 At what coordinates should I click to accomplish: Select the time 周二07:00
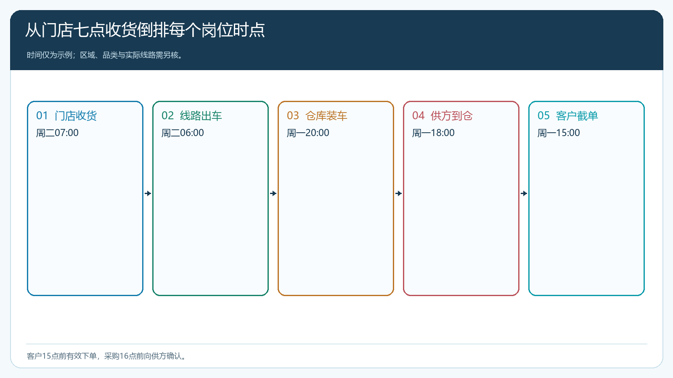pos(57,133)
